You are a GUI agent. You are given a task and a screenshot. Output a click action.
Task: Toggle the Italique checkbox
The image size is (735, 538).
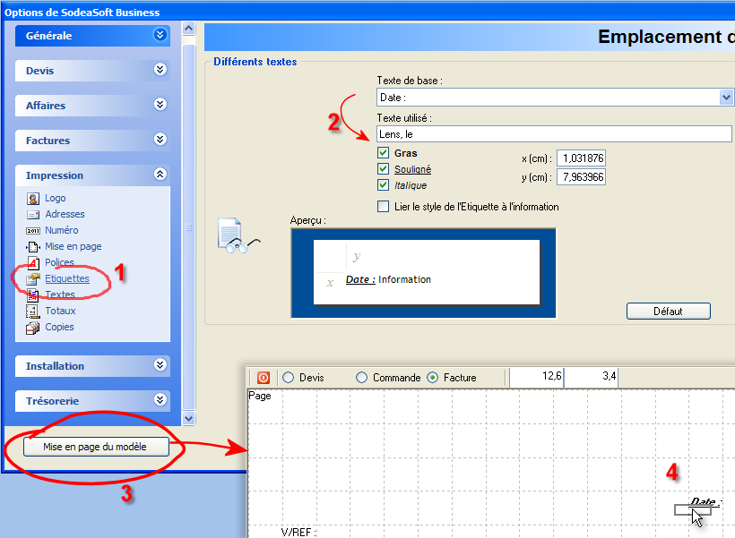pyautogui.click(x=383, y=185)
